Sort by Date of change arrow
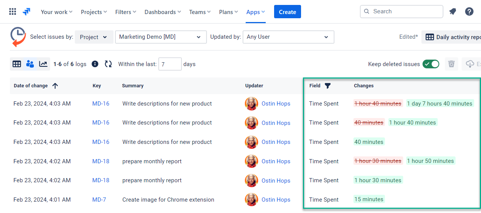 pos(55,86)
